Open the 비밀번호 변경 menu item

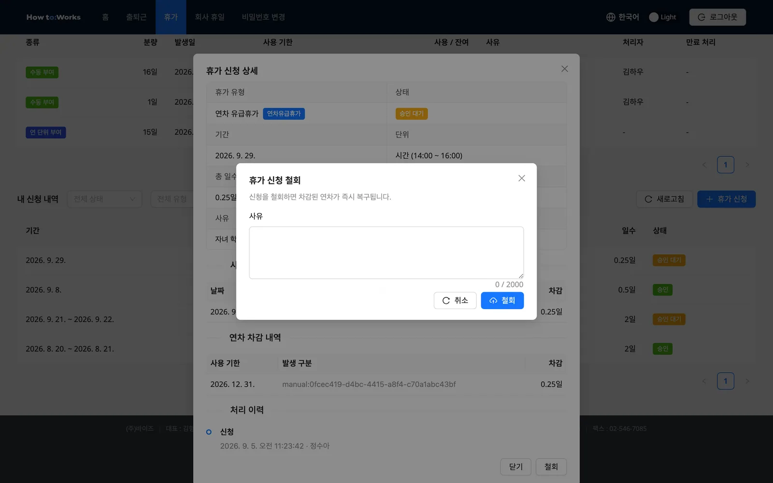(263, 17)
